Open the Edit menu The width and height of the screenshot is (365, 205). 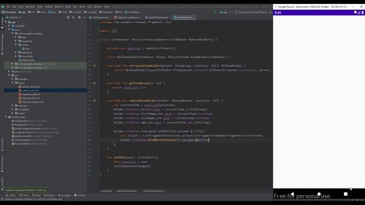click(14, 7)
